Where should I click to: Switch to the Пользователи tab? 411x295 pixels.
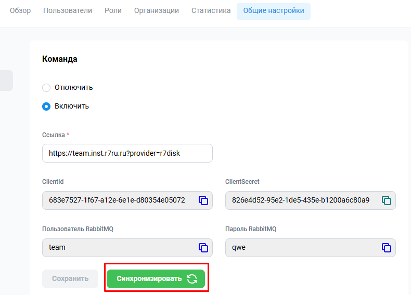pos(68,11)
